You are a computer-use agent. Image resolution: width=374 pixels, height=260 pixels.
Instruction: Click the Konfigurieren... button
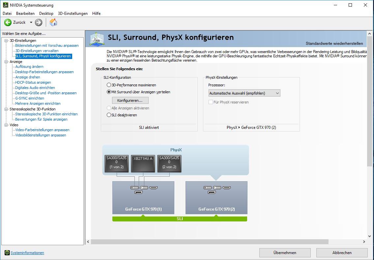[x=130, y=101]
